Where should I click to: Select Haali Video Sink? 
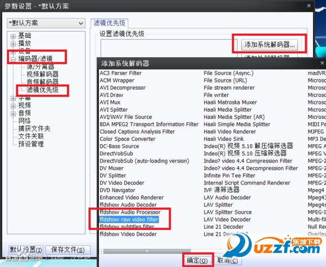(224, 139)
